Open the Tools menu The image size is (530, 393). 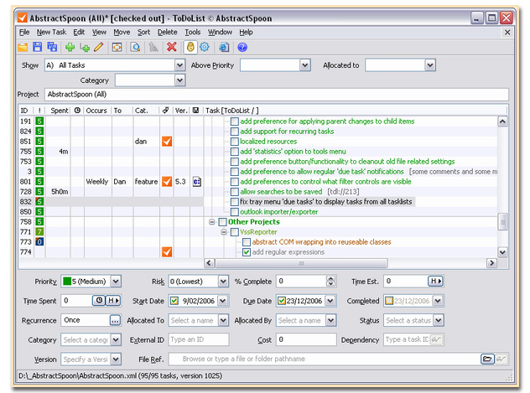(193, 32)
